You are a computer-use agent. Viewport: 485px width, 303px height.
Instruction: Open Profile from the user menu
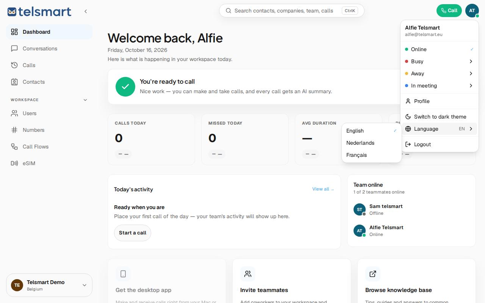click(x=440, y=101)
